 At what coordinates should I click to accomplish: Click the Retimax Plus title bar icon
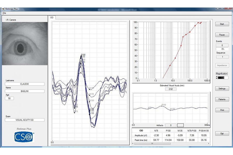pyautogui.click(x=3, y=9)
